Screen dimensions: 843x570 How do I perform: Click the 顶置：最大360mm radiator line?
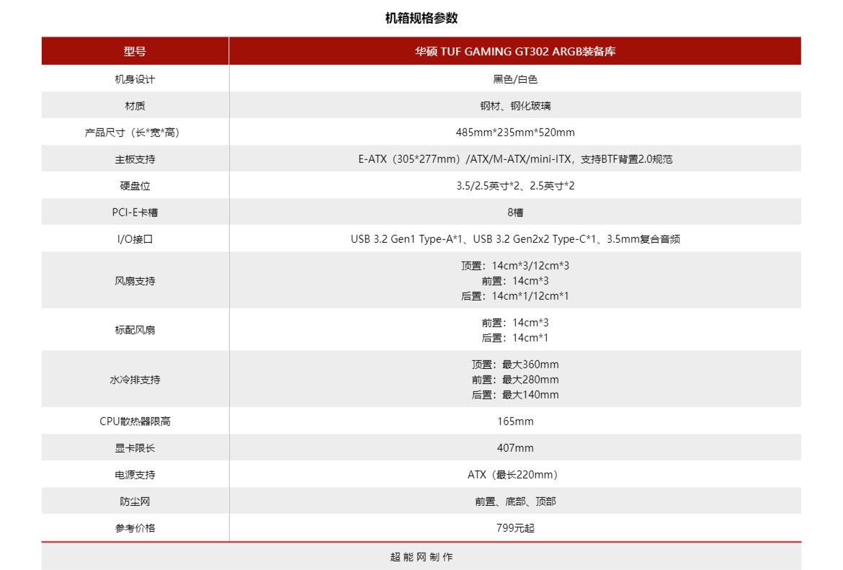coord(514,365)
